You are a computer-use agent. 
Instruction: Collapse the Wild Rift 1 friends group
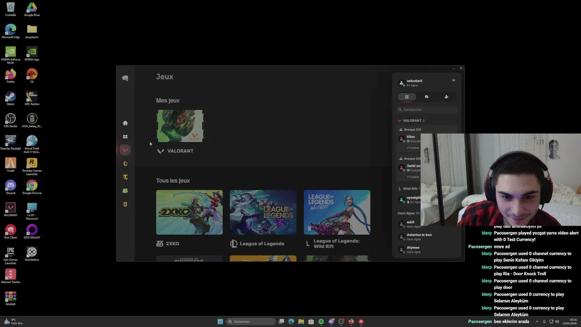409,188
